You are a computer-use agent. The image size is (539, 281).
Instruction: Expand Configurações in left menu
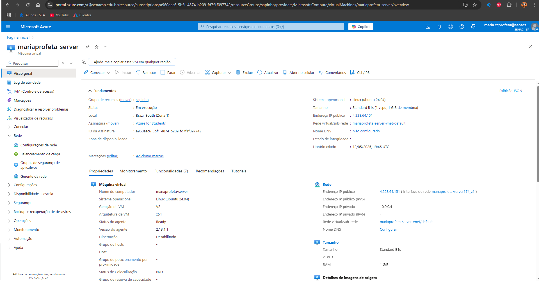9,185
